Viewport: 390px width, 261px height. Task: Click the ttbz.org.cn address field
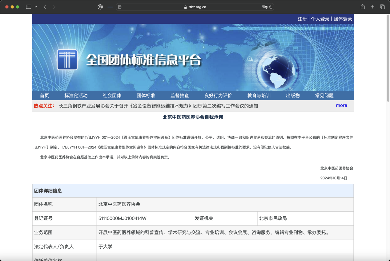195,7
